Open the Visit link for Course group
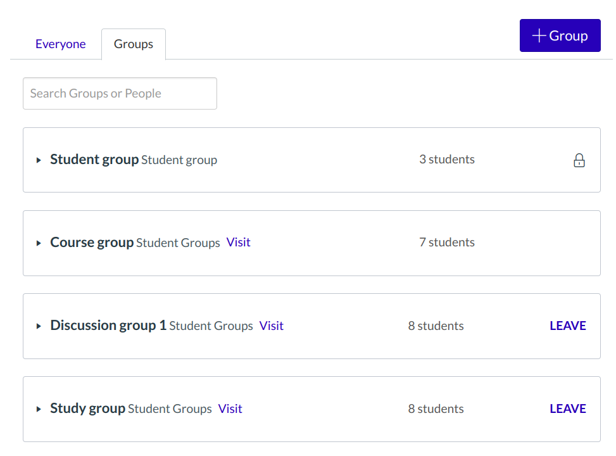616x456 pixels. click(238, 243)
